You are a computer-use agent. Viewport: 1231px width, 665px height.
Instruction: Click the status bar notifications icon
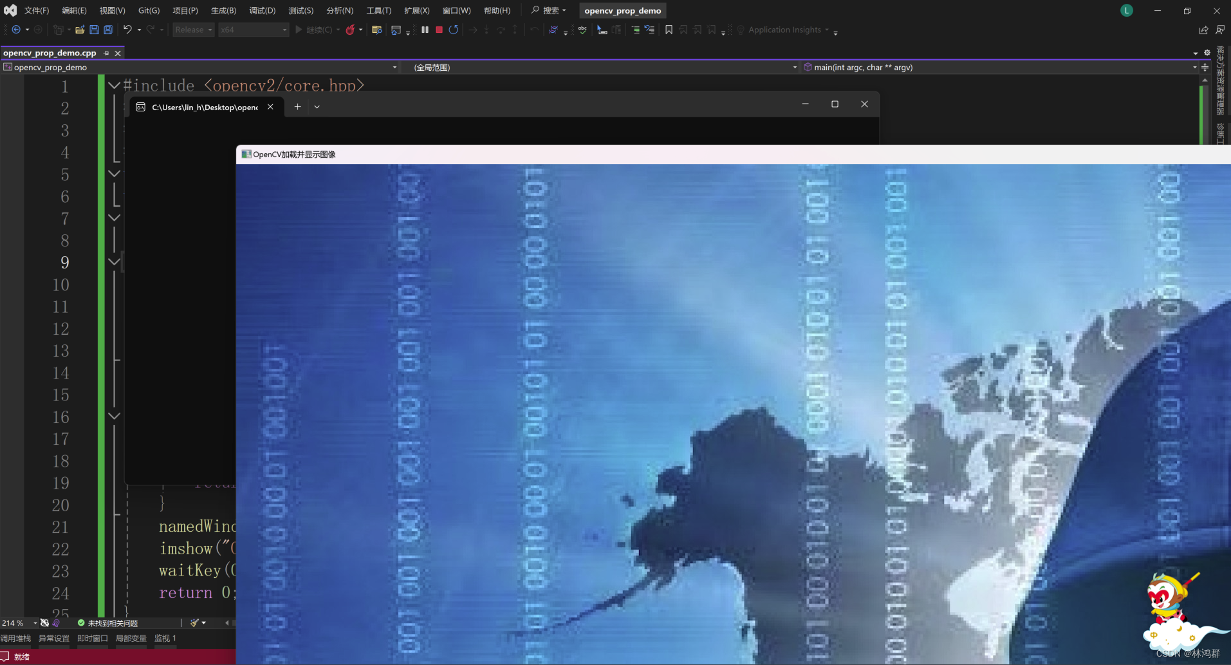(x=5, y=657)
